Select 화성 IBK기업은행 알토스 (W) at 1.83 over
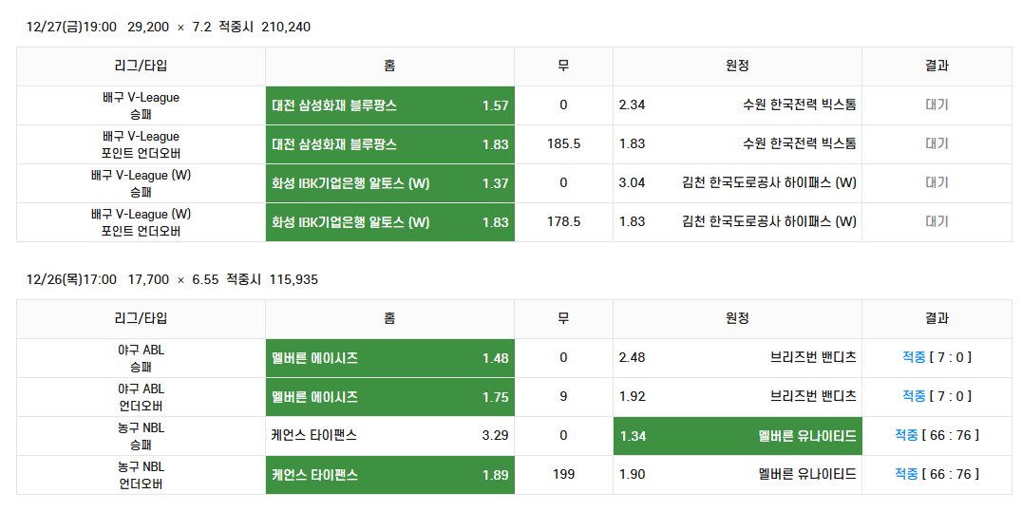This screenshot has height=512, width=1022. (x=389, y=222)
